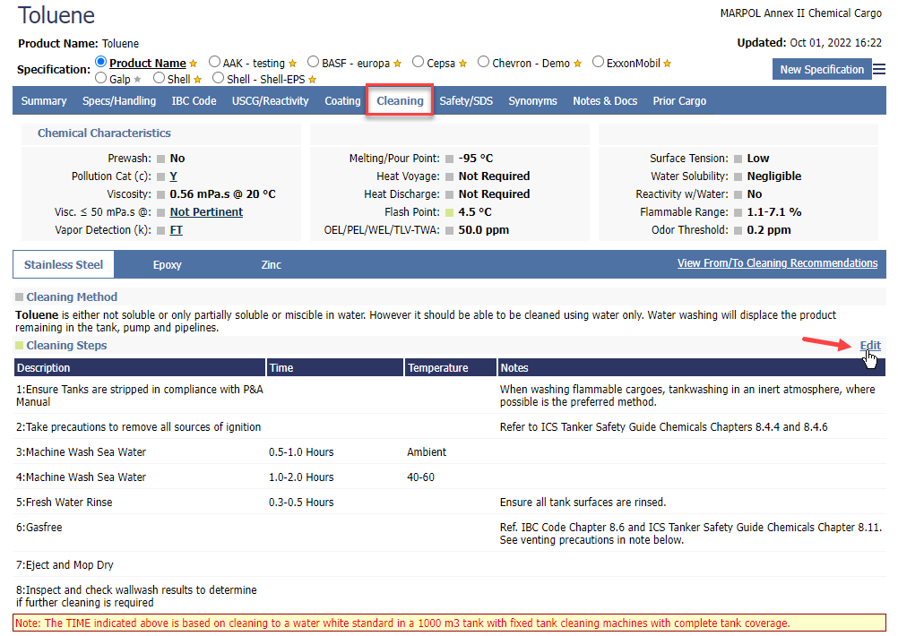Click the green square beside Flash Point
The height and width of the screenshot is (636, 898).
(450, 212)
